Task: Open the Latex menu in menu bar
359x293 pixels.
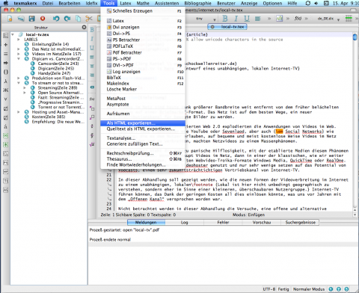Action: [x=125, y=3]
